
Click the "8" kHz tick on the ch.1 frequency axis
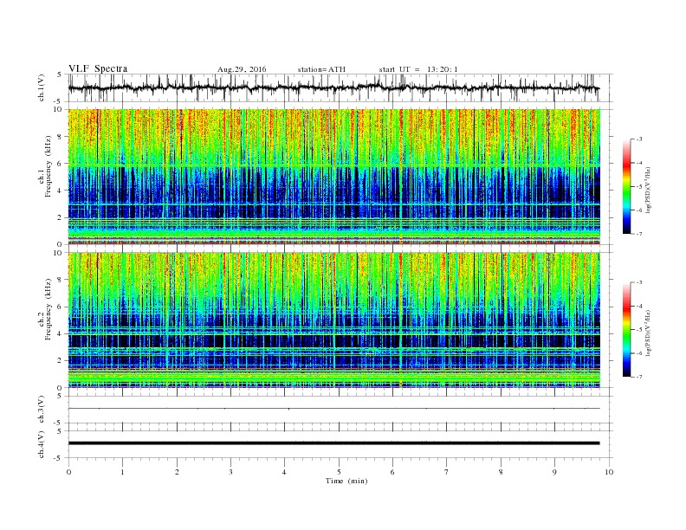pyautogui.click(x=61, y=137)
